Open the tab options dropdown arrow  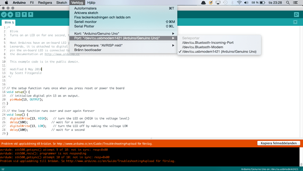click(295, 22)
